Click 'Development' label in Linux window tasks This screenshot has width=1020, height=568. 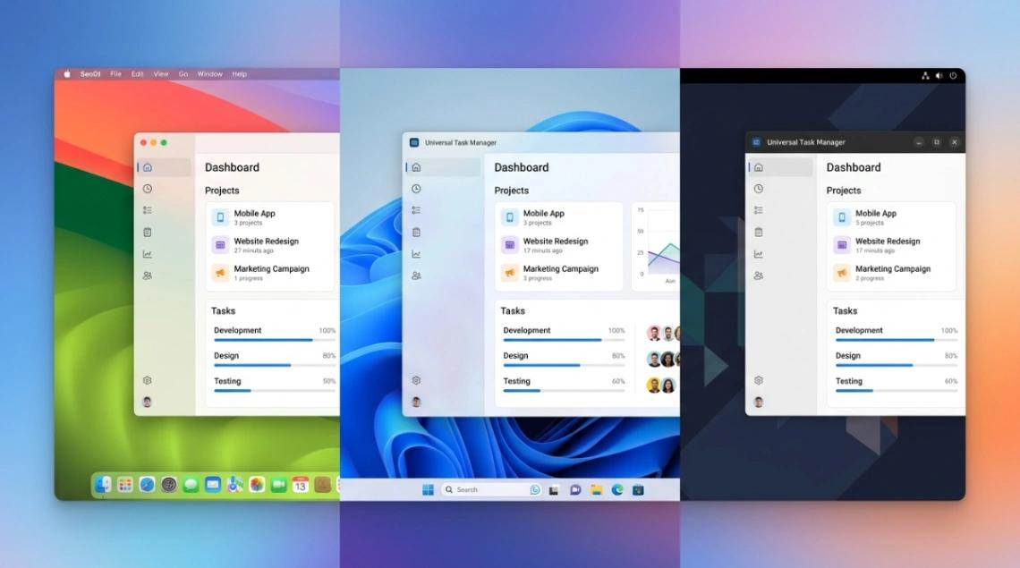pos(859,331)
